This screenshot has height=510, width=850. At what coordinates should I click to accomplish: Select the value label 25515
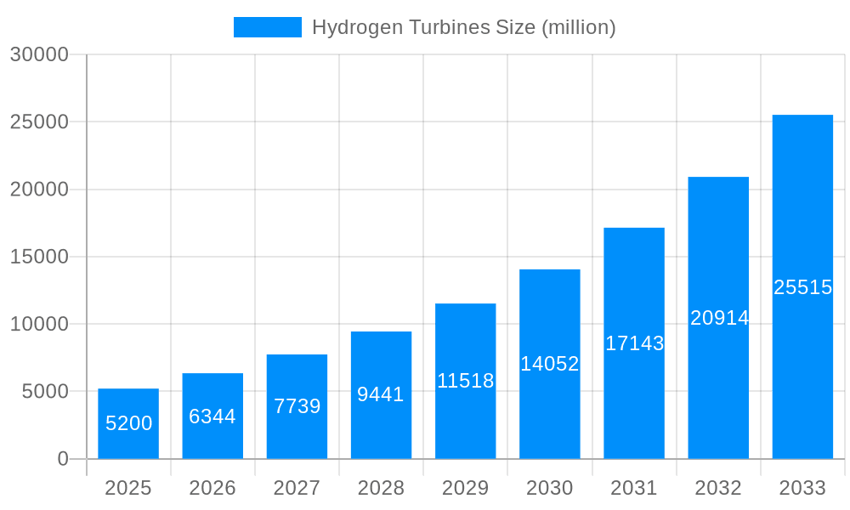click(802, 287)
